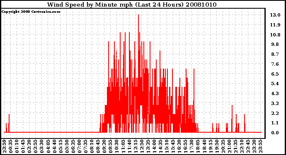Screen dimensions: 286x155
Task: Click the 19:50 time label
Action: (217, 147)
